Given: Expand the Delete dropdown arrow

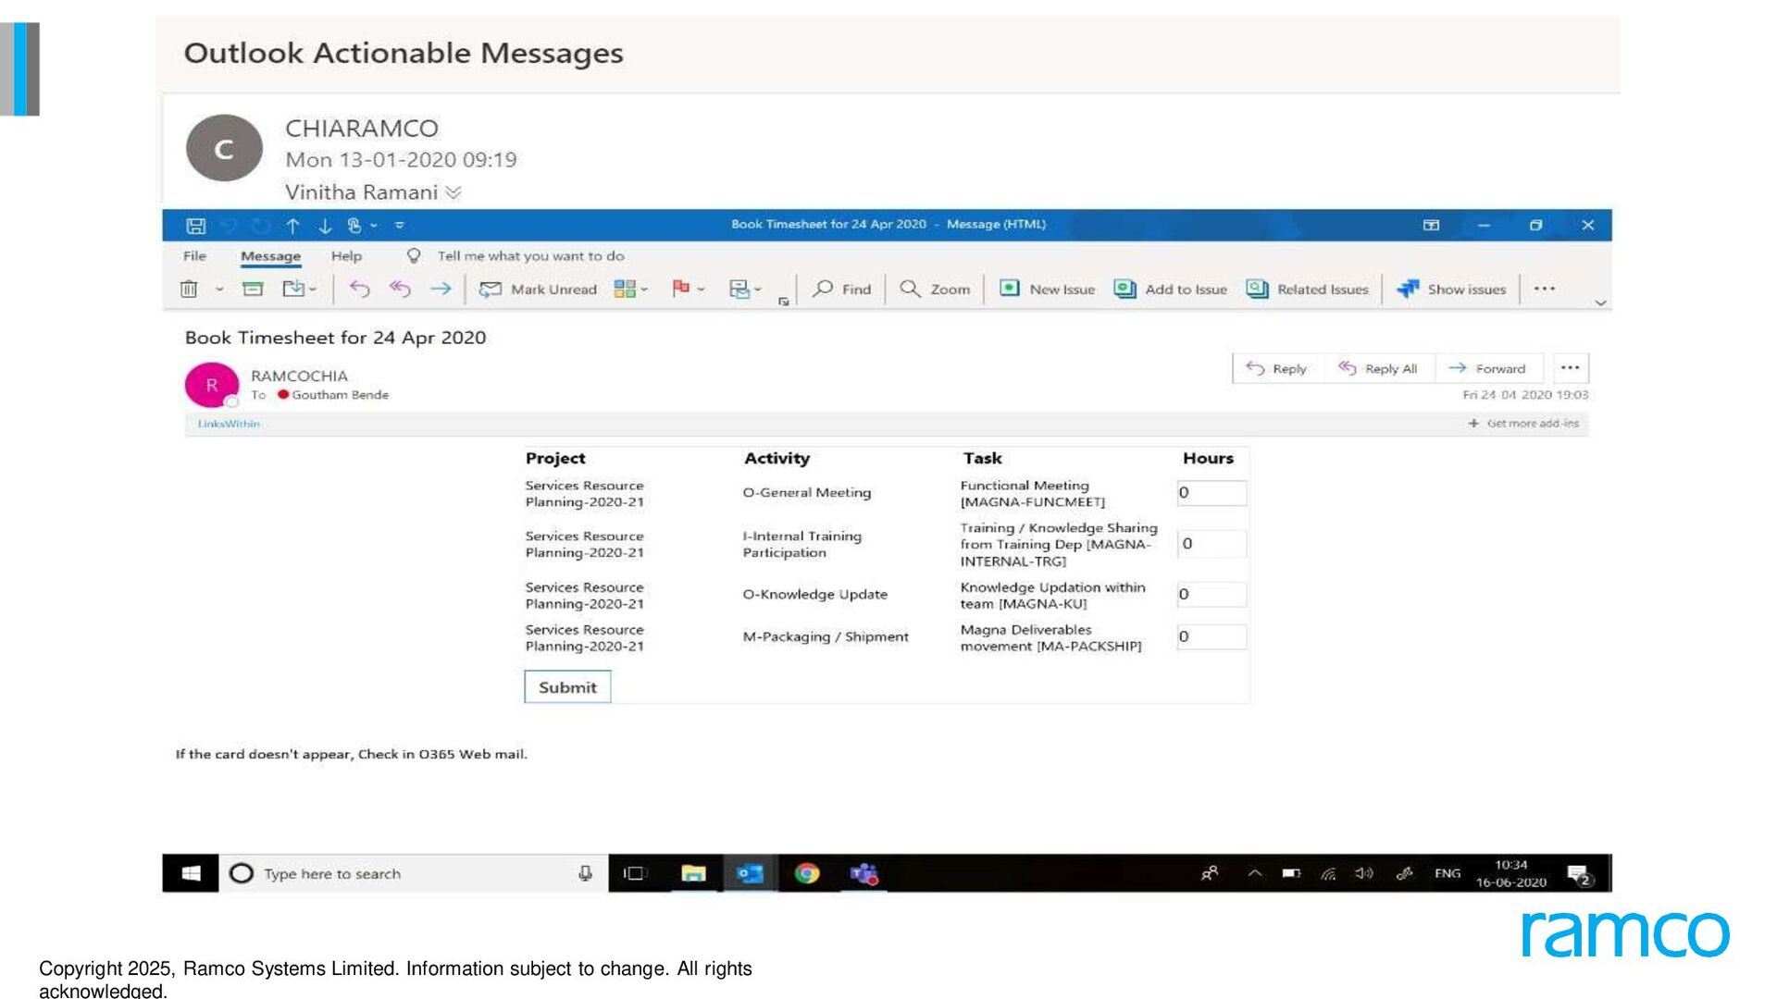Looking at the screenshot, I should [x=219, y=290].
